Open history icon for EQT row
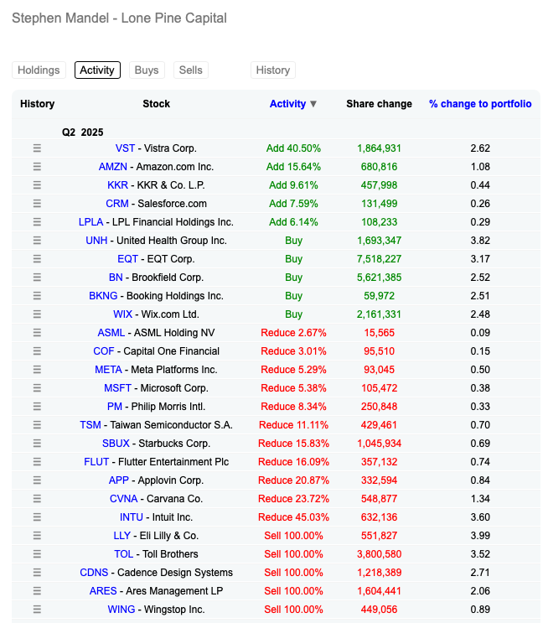 (37, 258)
